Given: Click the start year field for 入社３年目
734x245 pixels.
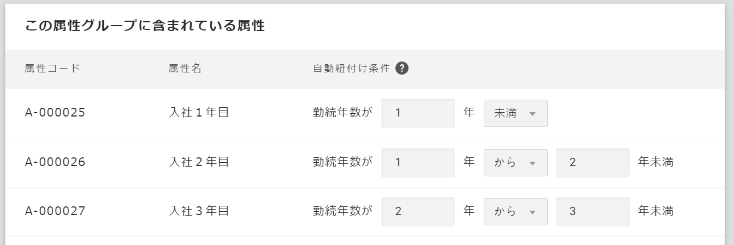Looking at the screenshot, I should tap(418, 211).
